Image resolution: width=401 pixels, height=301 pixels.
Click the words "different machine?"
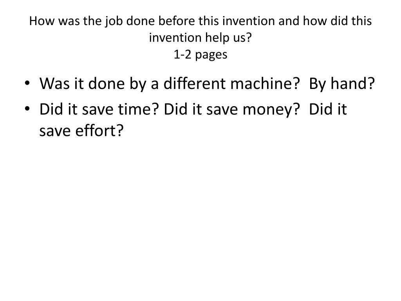click(231, 84)
